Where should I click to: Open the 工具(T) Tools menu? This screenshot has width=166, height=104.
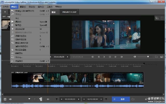(x=50, y=7)
